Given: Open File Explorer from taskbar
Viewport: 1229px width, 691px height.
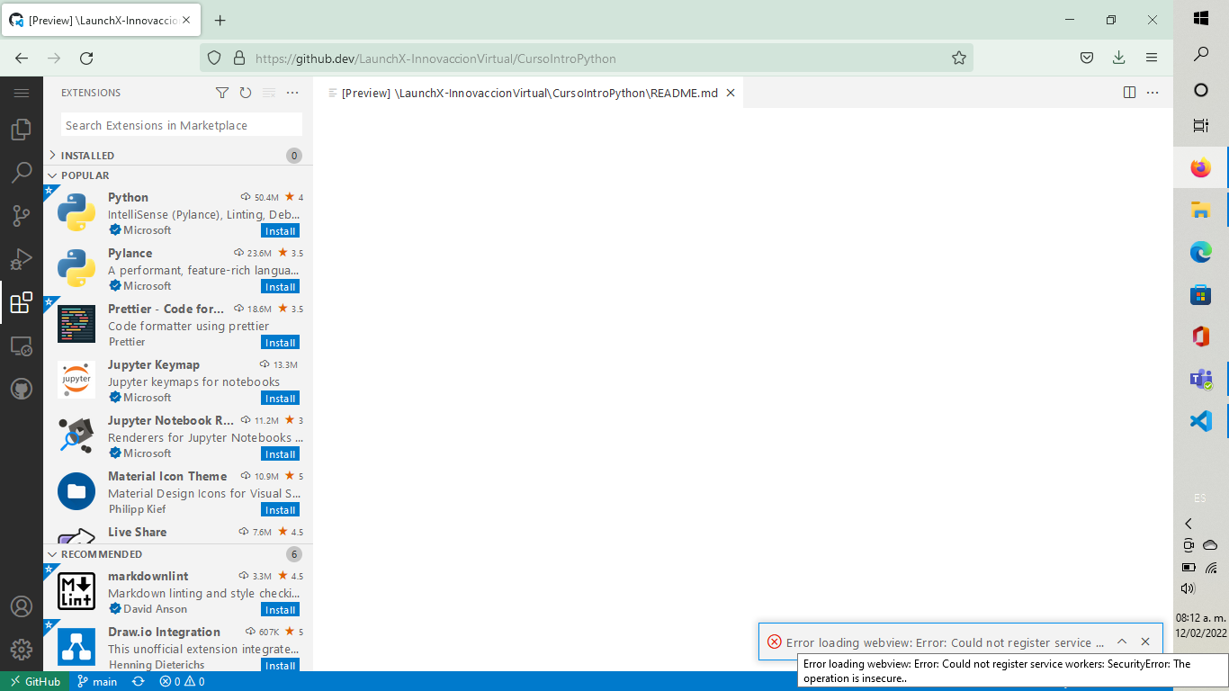Looking at the screenshot, I should 1201,210.
